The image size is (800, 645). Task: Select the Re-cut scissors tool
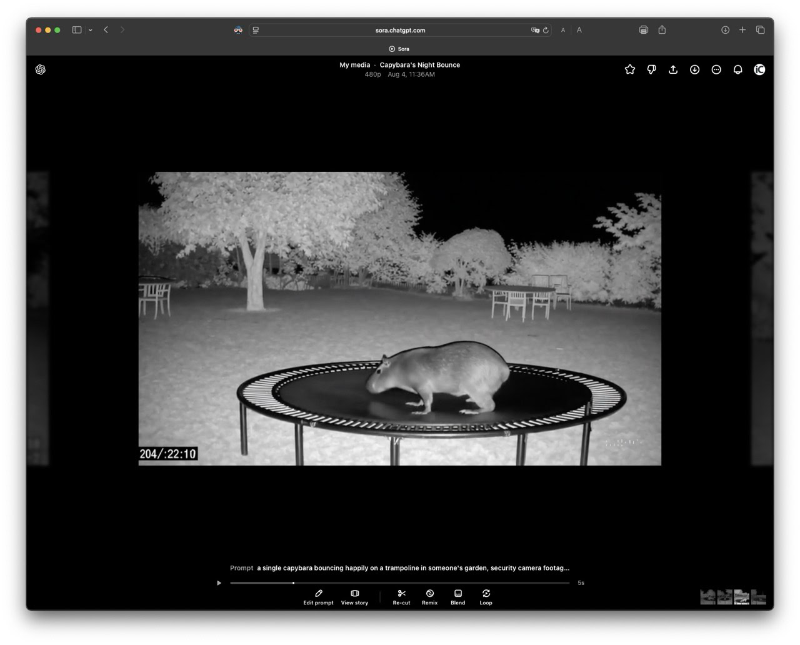[401, 597]
